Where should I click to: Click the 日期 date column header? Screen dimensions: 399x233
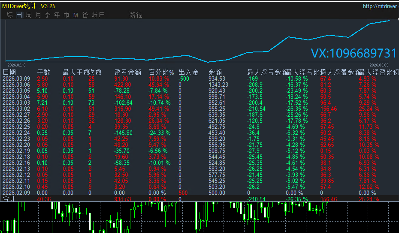[x=9, y=72]
